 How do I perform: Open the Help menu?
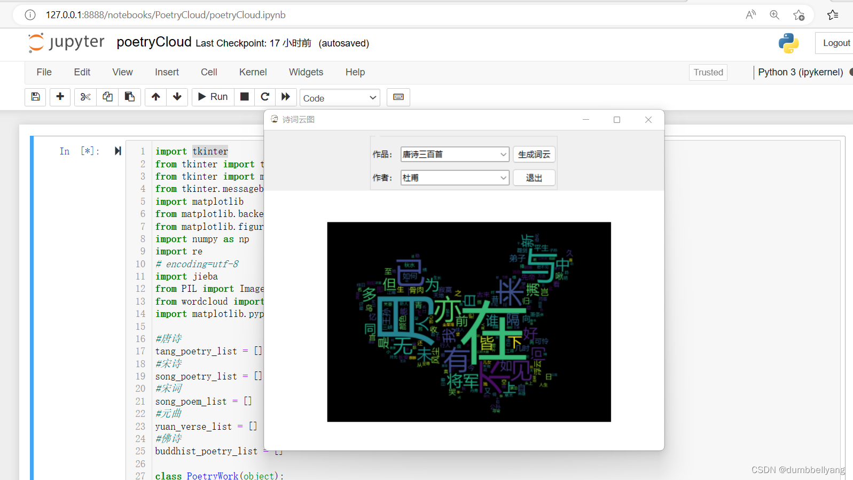point(355,72)
